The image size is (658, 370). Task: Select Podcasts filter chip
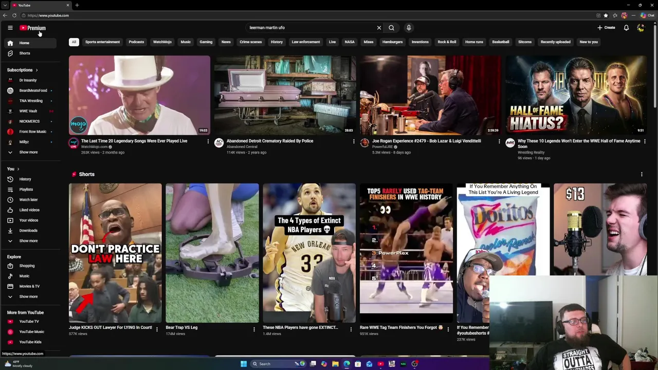pyautogui.click(x=136, y=42)
